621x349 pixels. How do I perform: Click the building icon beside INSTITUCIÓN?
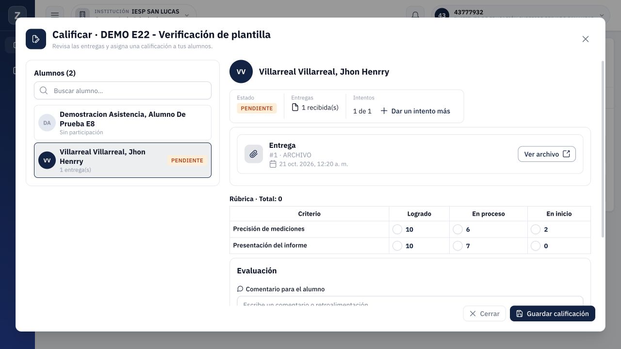pyautogui.click(x=82, y=15)
